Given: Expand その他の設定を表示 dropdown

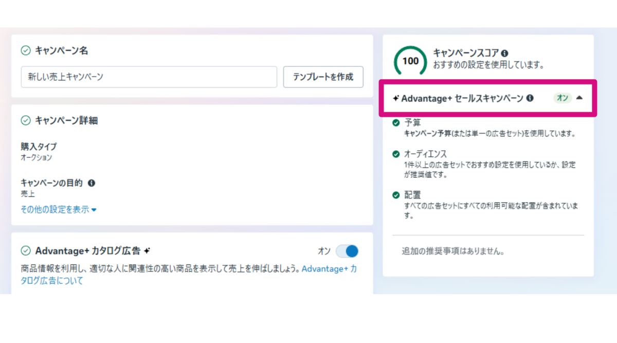Looking at the screenshot, I should coord(59,209).
